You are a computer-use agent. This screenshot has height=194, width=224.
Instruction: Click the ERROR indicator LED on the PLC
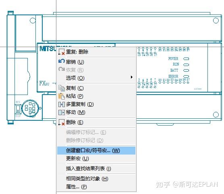(186, 76)
